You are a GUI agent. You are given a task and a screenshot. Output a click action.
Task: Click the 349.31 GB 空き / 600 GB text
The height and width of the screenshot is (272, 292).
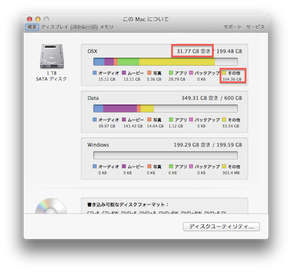[x=212, y=98]
